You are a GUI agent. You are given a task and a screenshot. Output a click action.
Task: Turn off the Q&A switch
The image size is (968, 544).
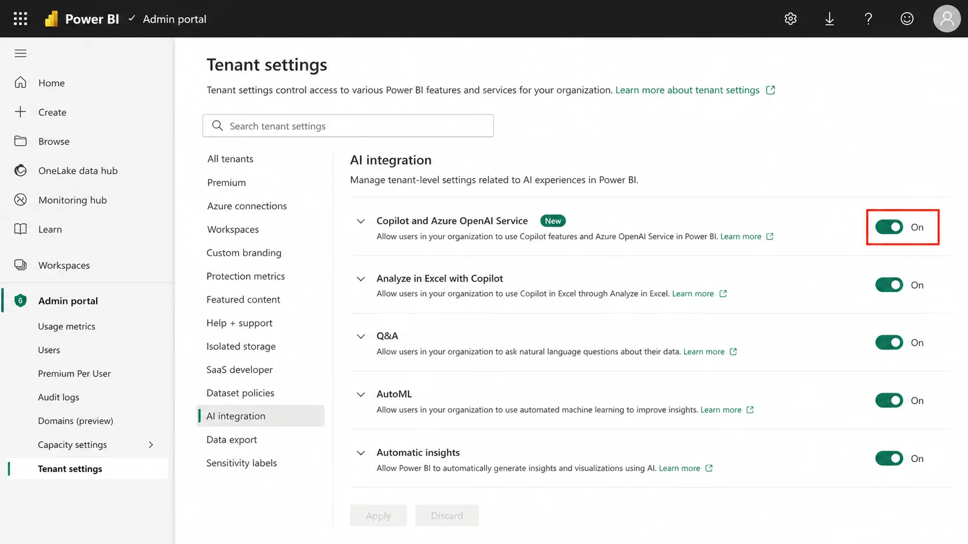[x=889, y=343]
